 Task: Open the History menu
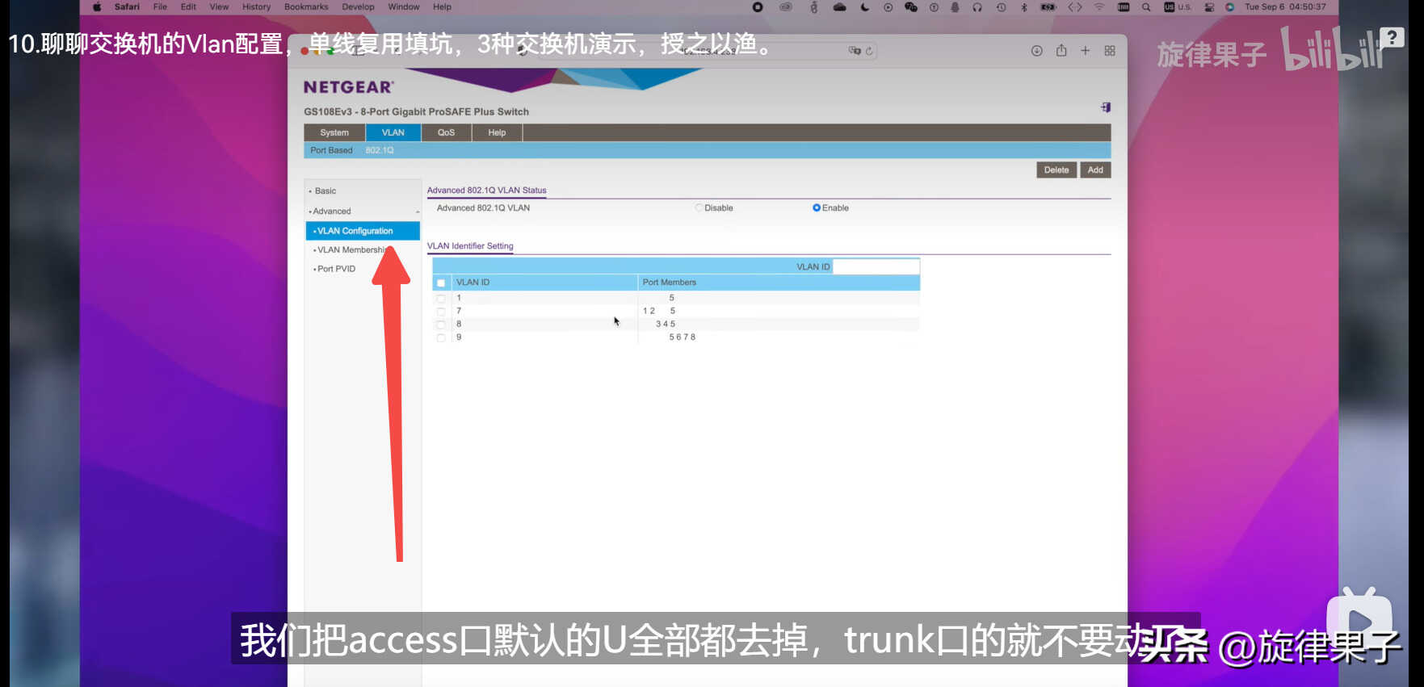coord(256,7)
